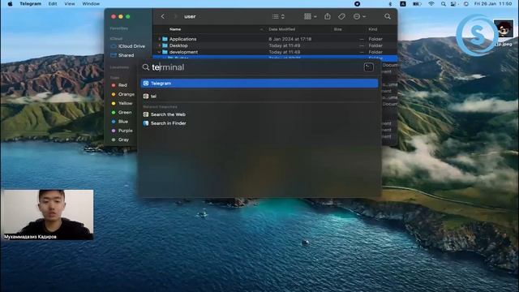Viewport: 519px width, 292px height.
Task: Open the Telegram menu in menu bar
Action: 31,3
